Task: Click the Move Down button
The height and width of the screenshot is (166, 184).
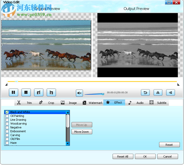Action: pos(82,132)
